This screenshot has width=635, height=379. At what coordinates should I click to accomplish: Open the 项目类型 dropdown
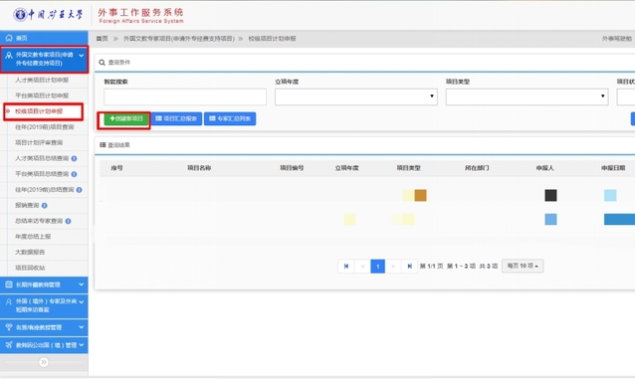point(527,97)
